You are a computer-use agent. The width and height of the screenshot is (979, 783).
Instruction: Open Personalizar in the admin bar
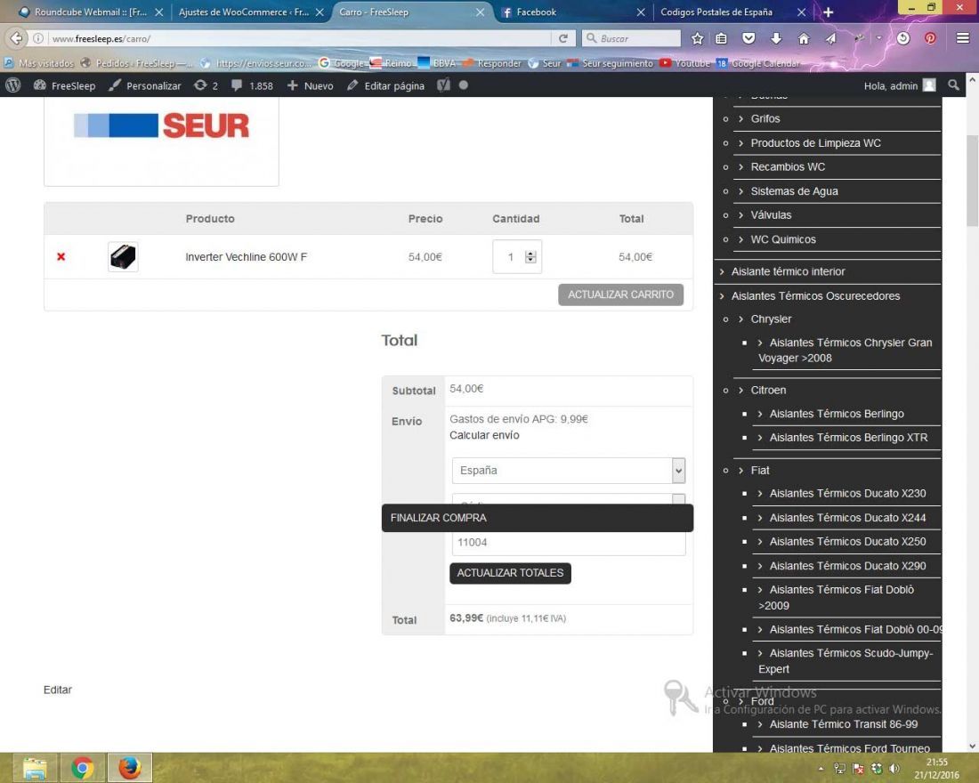pyautogui.click(x=144, y=85)
